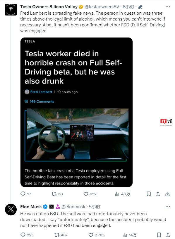Open more options for Tesla Owners tweet
Viewport: 175px width, 239px height.
tap(168, 7)
